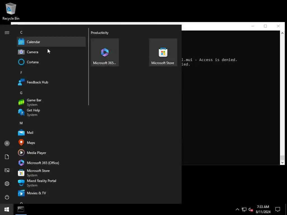
Task: Open the Microsoft 365 pinned tile
Action: [x=105, y=52]
